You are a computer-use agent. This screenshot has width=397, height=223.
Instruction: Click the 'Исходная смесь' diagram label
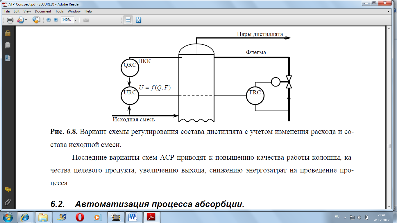[134, 119]
